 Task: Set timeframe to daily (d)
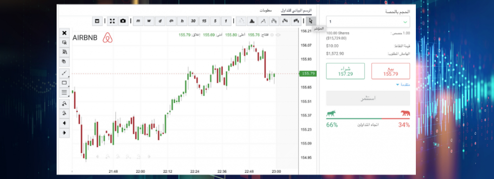(160, 21)
